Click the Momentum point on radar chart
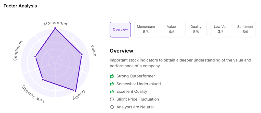Image resolution: width=261 pixels, height=113 pixels. [x=55, y=29]
